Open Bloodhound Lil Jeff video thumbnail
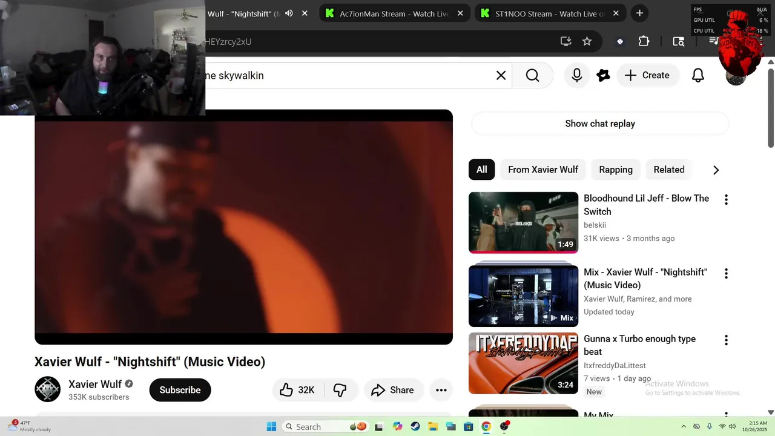 pos(523,222)
